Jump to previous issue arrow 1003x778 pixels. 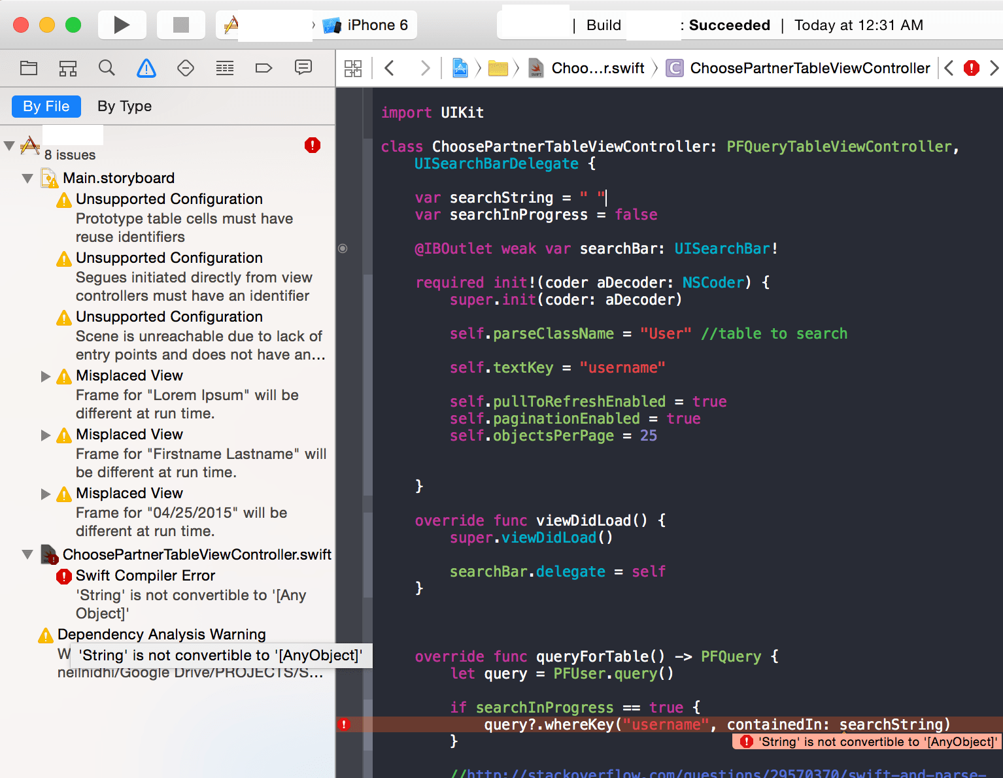click(x=949, y=68)
